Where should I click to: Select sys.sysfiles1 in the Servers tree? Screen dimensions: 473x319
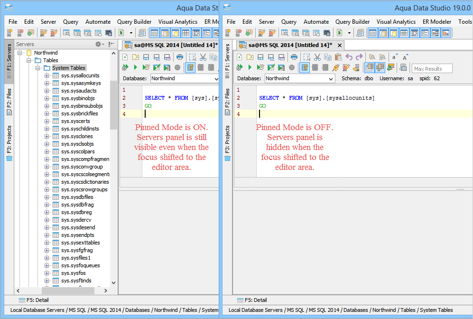coord(76,258)
